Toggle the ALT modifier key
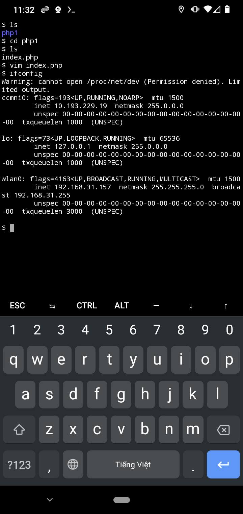243x514 pixels. pos(122,306)
